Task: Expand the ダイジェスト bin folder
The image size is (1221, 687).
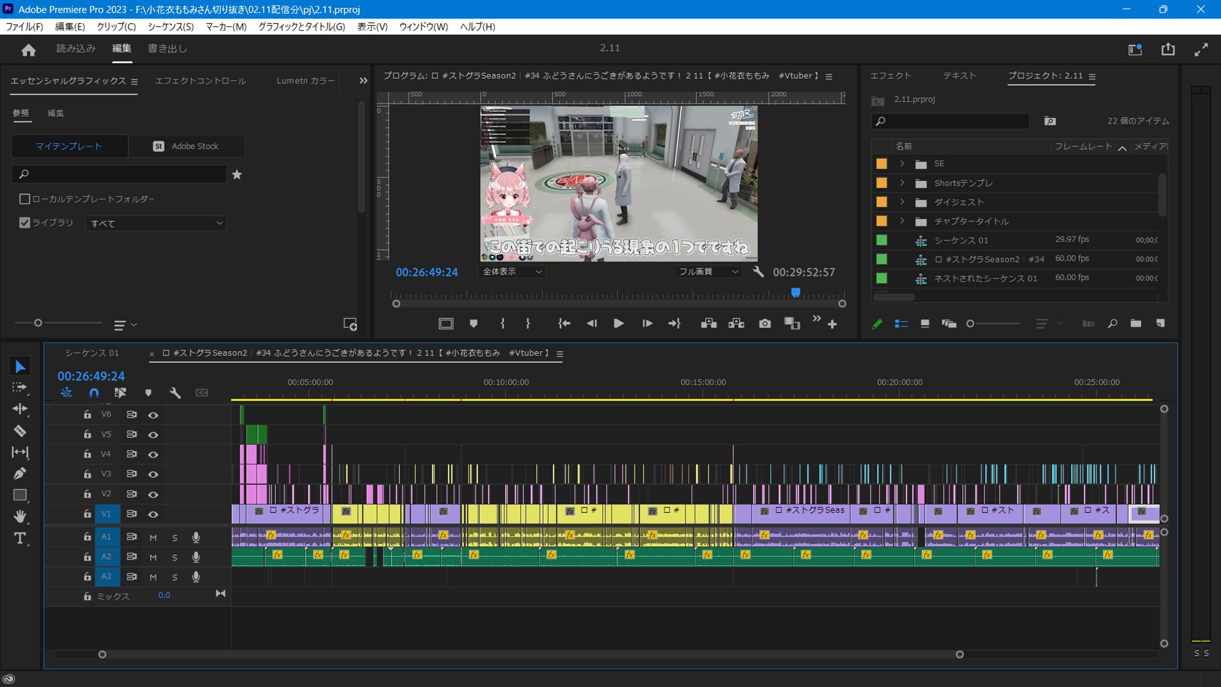Action: [x=902, y=202]
